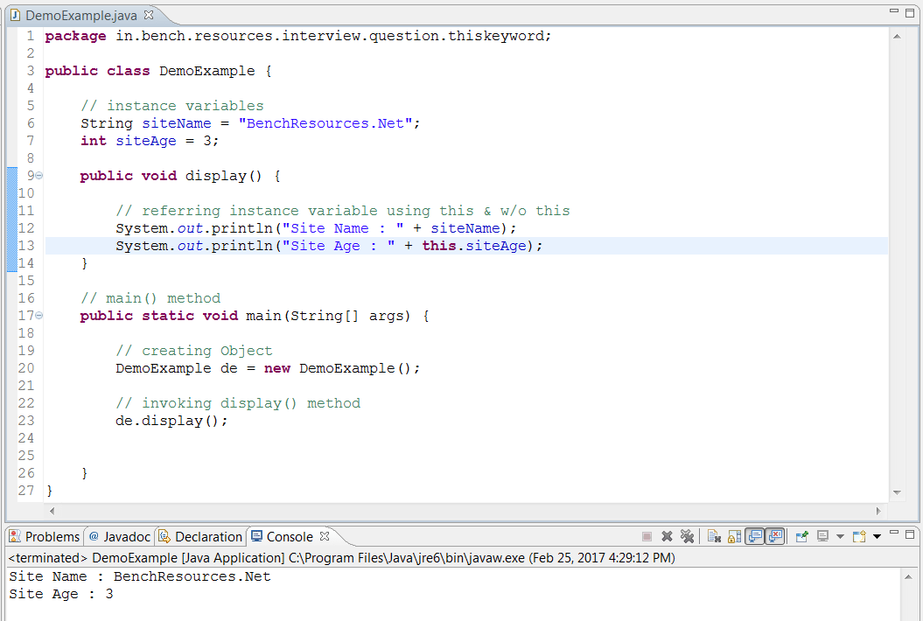Select the DemoExample.java editor tab
This screenshot has height=621, width=923.
pyautogui.click(x=81, y=15)
